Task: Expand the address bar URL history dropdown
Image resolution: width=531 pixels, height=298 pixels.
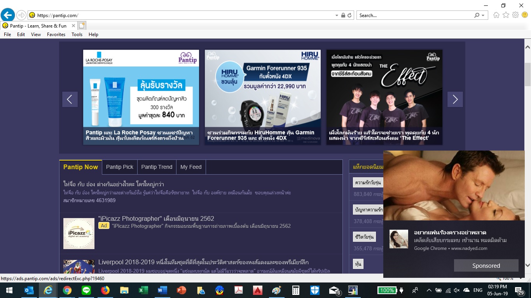Action: (x=337, y=16)
